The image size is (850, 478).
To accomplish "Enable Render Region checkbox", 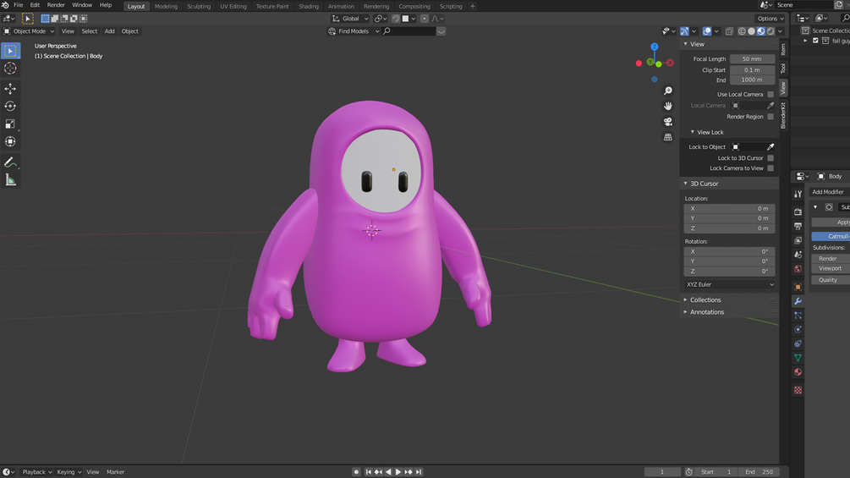I will (x=770, y=117).
